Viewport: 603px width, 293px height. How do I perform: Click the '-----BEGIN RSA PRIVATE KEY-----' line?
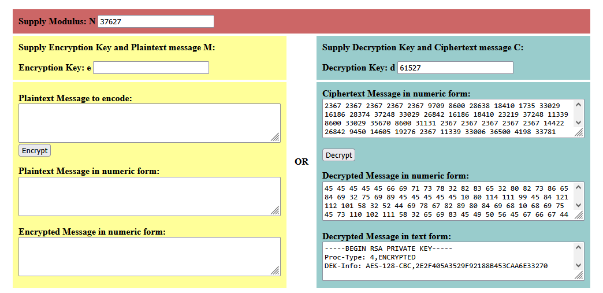click(x=388, y=249)
